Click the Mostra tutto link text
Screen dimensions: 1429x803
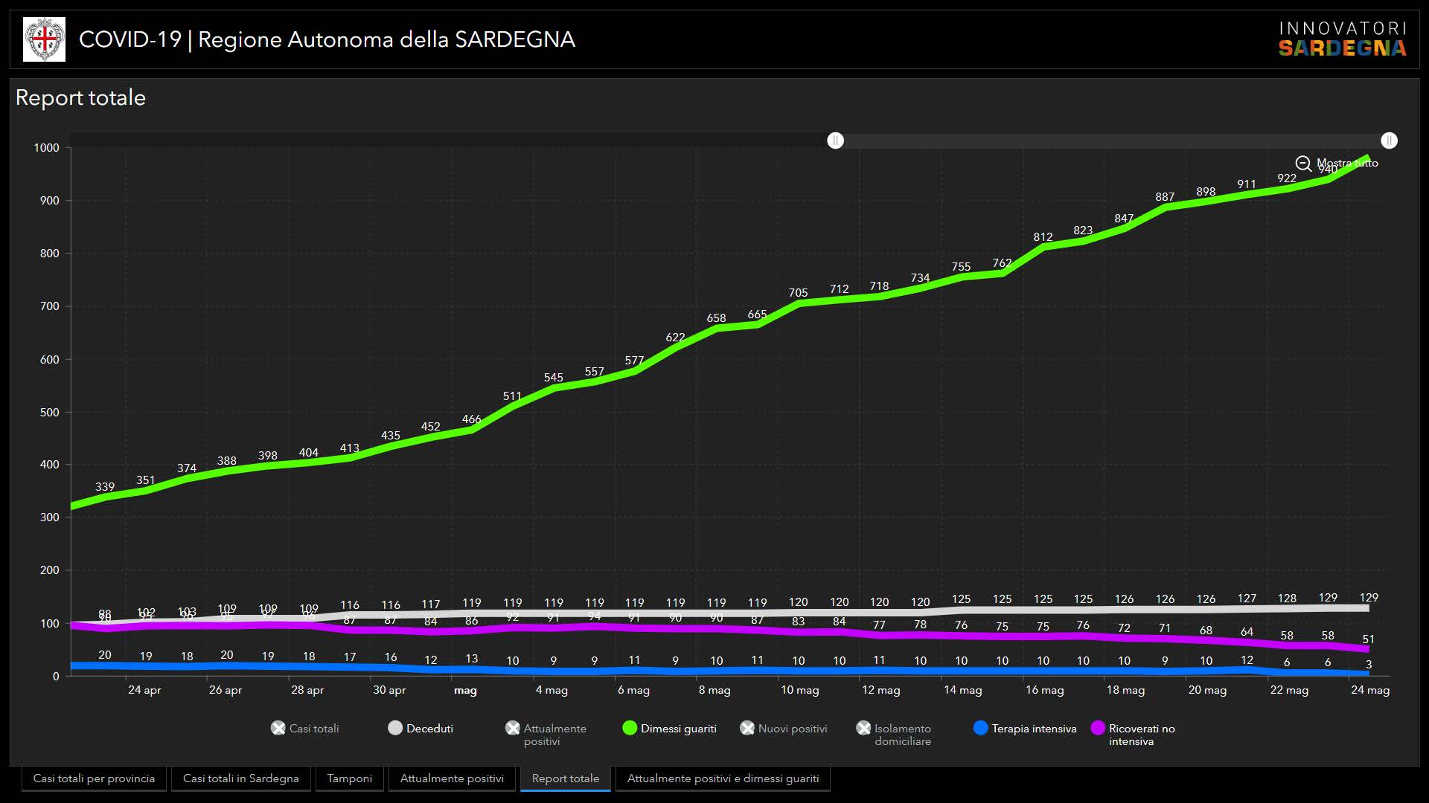(x=1348, y=163)
